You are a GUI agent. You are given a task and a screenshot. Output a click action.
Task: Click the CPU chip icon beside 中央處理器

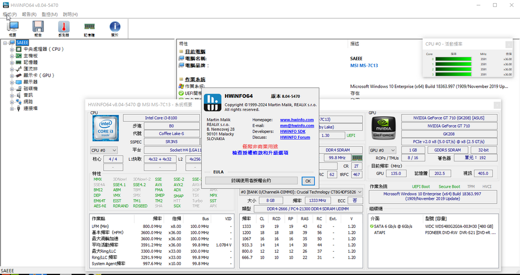point(19,49)
